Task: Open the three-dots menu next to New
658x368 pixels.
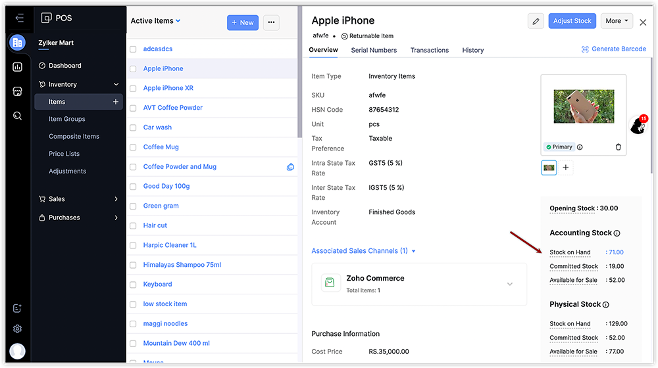Action: click(x=271, y=22)
